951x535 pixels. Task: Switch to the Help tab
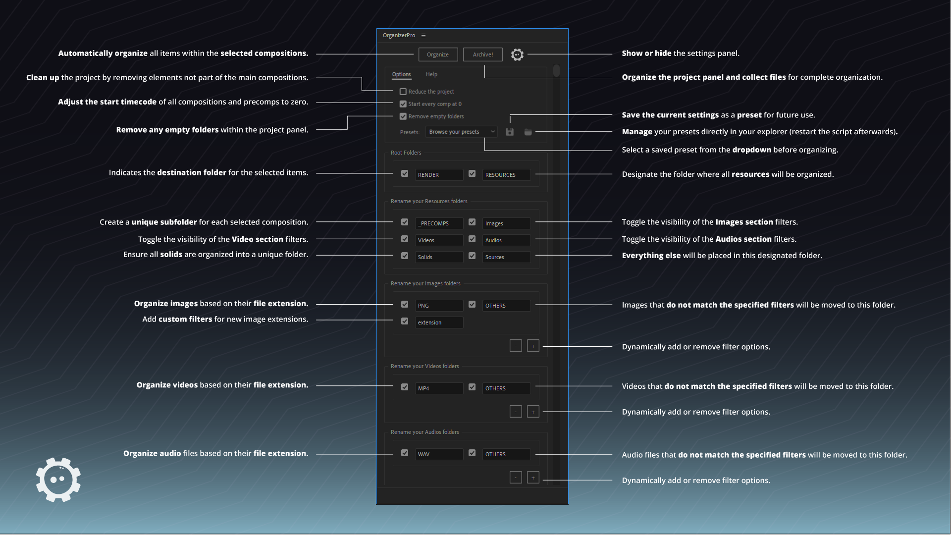[x=431, y=74]
